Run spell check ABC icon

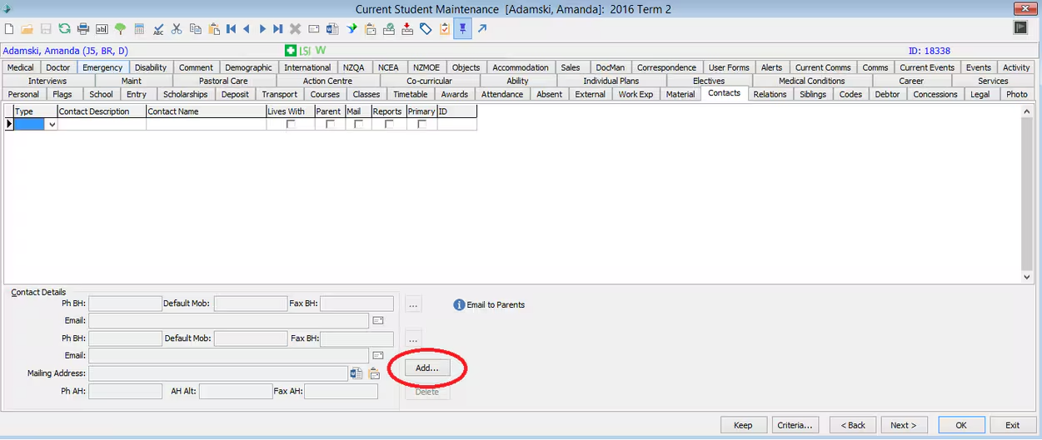coord(158,29)
